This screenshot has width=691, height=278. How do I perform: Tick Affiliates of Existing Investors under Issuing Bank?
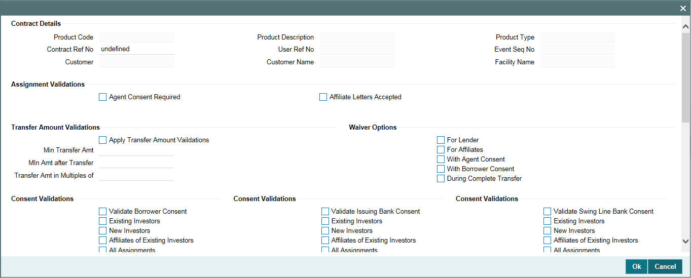click(x=325, y=241)
